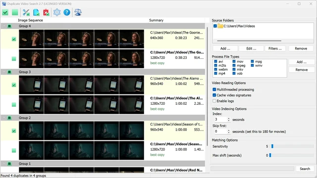317x178 pixels.
Task: Click the Image Sequence column header
Action: (x=30, y=20)
